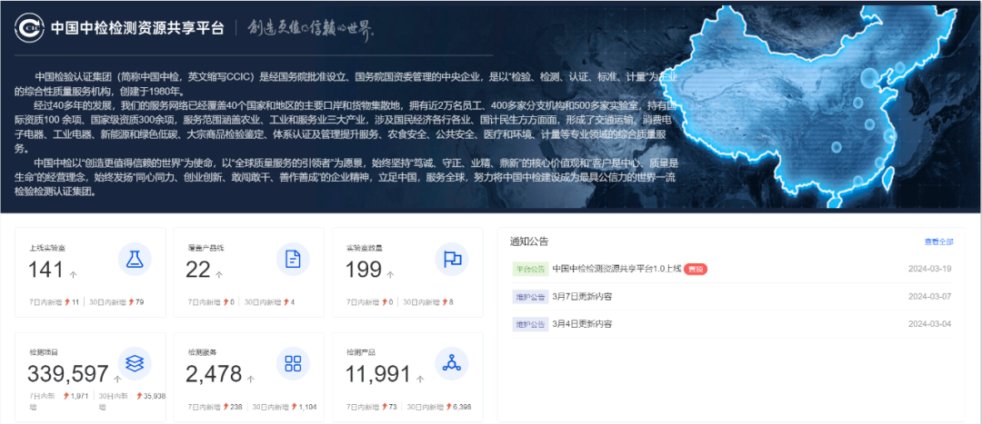Click the 覆盖产品线 card label

pyautogui.click(x=205, y=248)
